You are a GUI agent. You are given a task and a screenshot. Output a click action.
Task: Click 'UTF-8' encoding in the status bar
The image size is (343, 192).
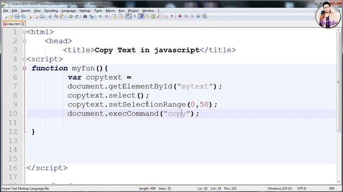[301, 188]
